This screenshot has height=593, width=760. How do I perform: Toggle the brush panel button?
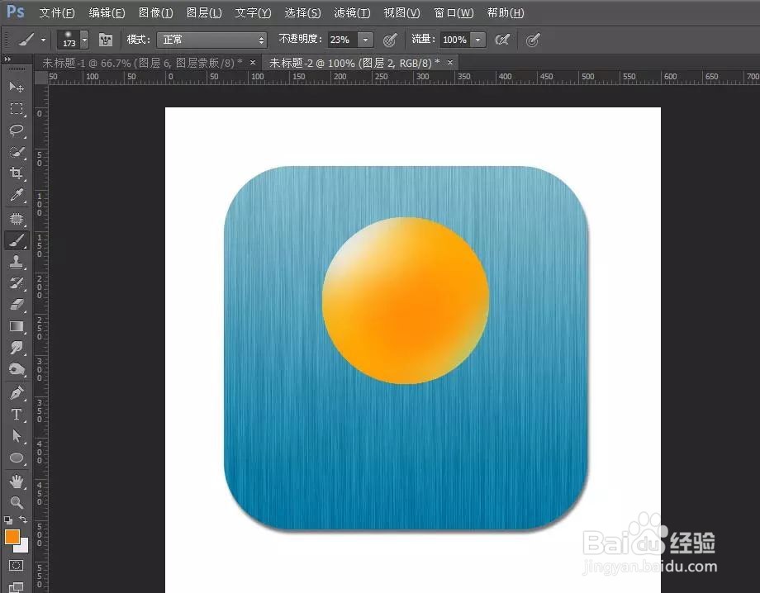pyautogui.click(x=106, y=40)
